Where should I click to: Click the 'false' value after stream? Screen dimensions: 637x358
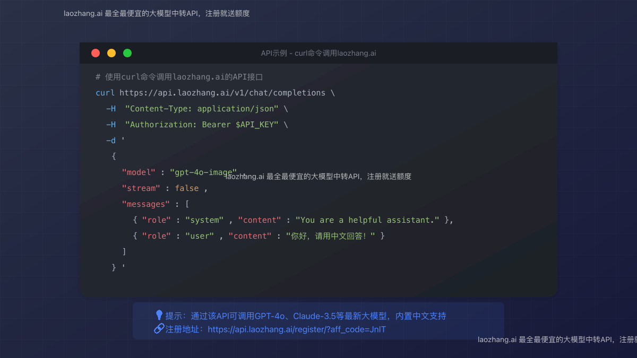click(x=187, y=188)
